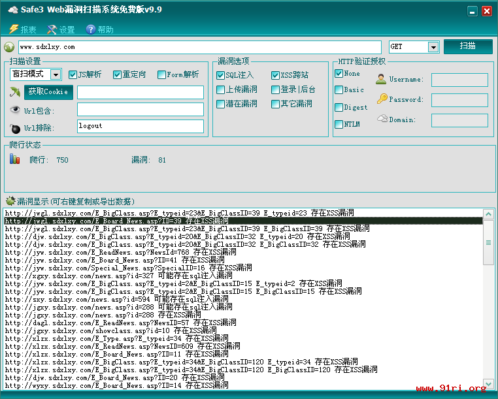Click the eye icon next to Url包含
This screenshot has width=498, height=399.
(14, 110)
